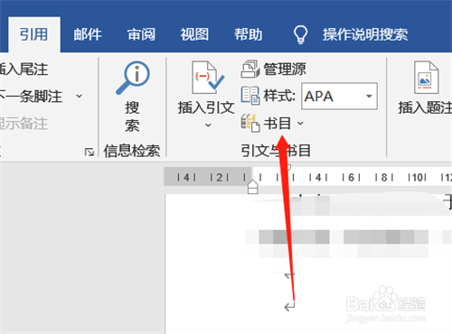
Task: Click the 搜索 magnifier icon
Action: pos(133,78)
